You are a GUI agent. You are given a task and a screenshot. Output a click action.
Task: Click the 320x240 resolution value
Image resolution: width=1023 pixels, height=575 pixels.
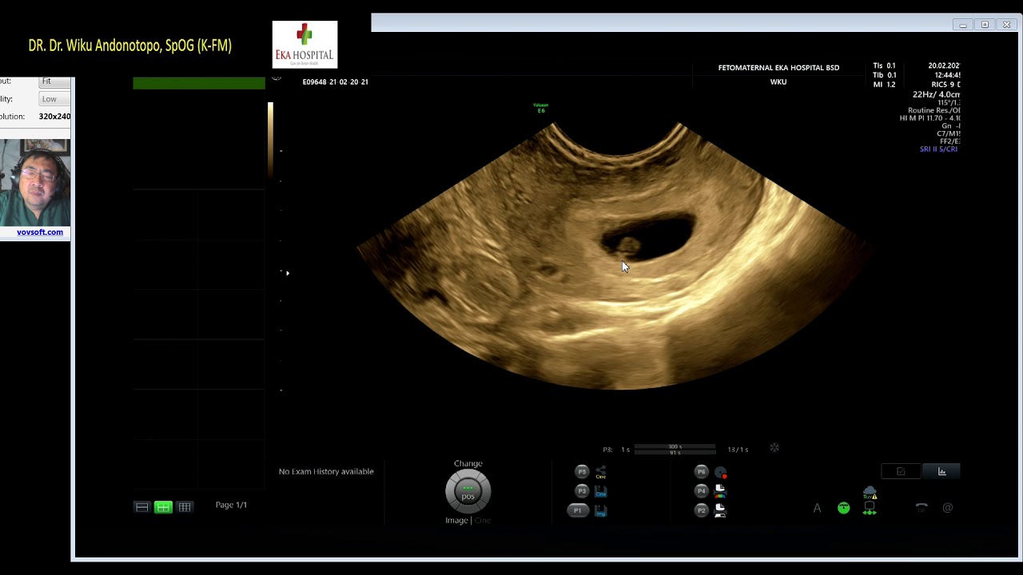point(54,117)
